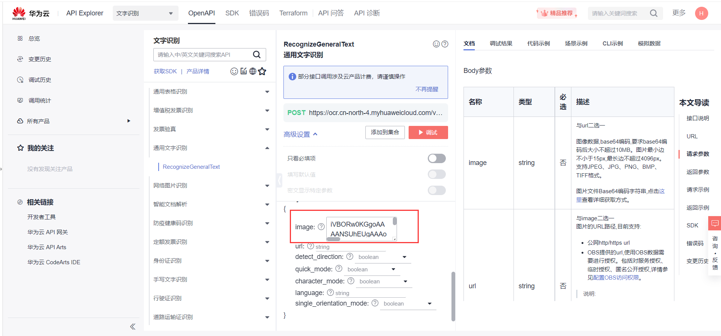Open the 文字识别 product dropdown in header

point(145,13)
